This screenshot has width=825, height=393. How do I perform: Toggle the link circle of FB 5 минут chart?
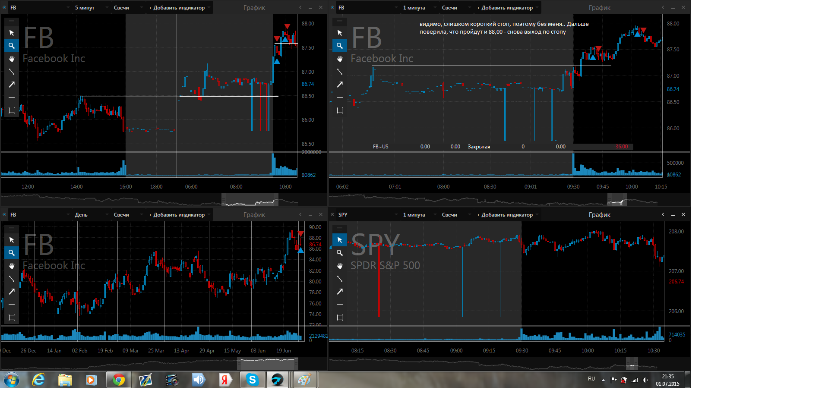(4, 8)
